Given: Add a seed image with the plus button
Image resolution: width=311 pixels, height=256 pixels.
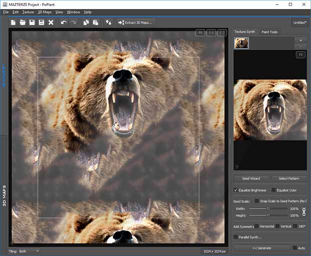Looking at the screenshot, I should click(x=300, y=41).
